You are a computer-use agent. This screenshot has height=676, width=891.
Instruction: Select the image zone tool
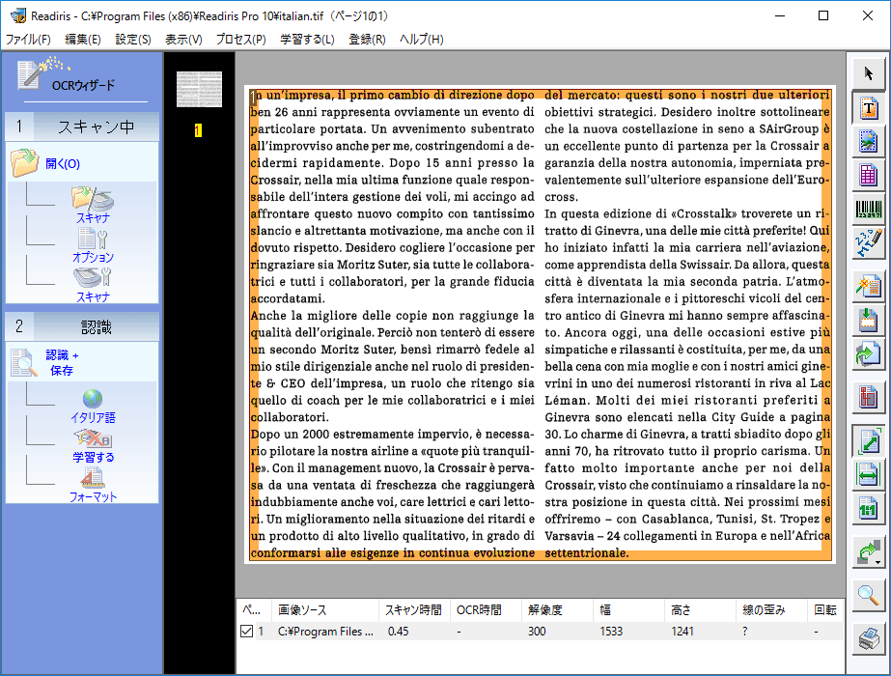click(868, 142)
